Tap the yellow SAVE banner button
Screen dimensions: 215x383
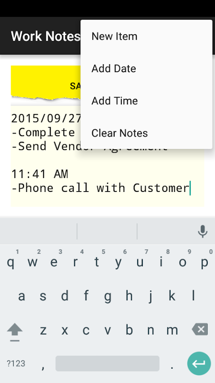click(x=46, y=83)
